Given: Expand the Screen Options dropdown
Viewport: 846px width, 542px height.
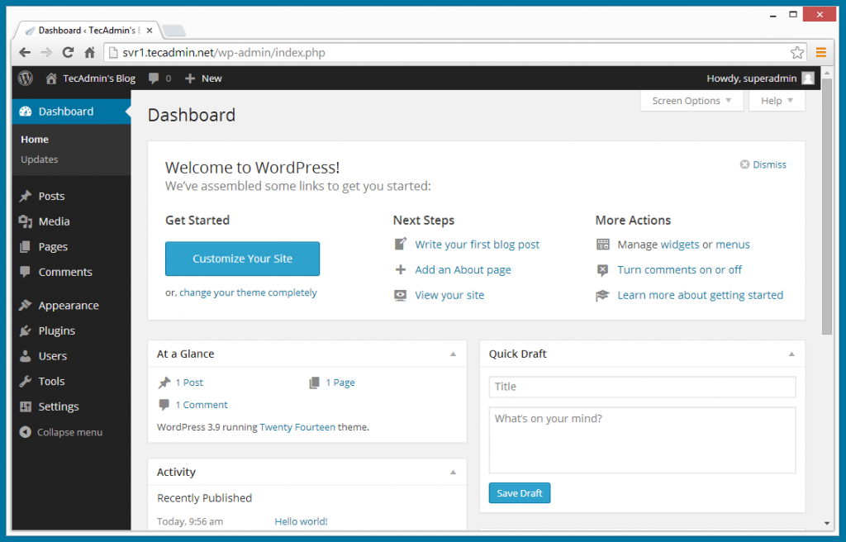Looking at the screenshot, I should [x=692, y=101].
